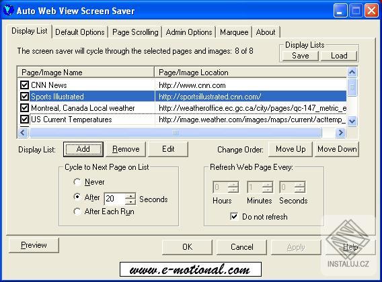Click the http://www.cnn.com location cell
The image size is (382, 282).
pyautogui.click(x=192, y=85)
